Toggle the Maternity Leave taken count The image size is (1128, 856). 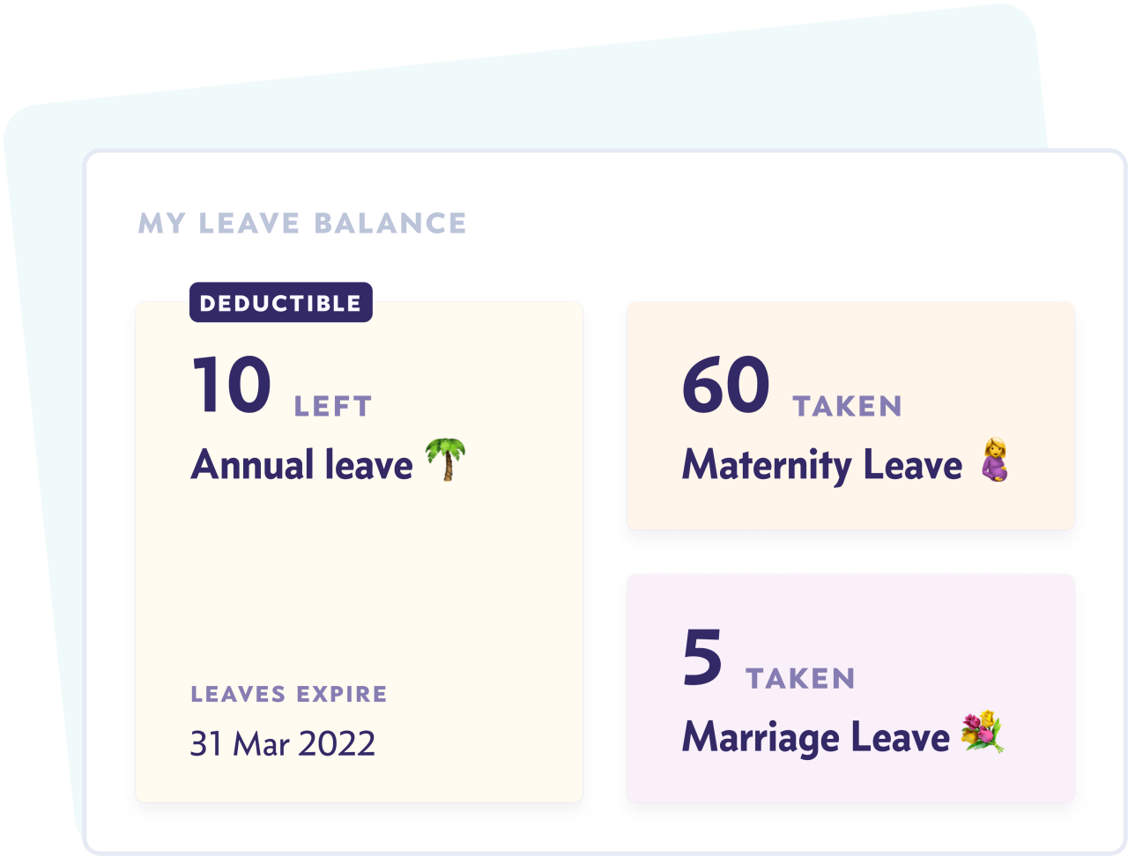[726, 385]
